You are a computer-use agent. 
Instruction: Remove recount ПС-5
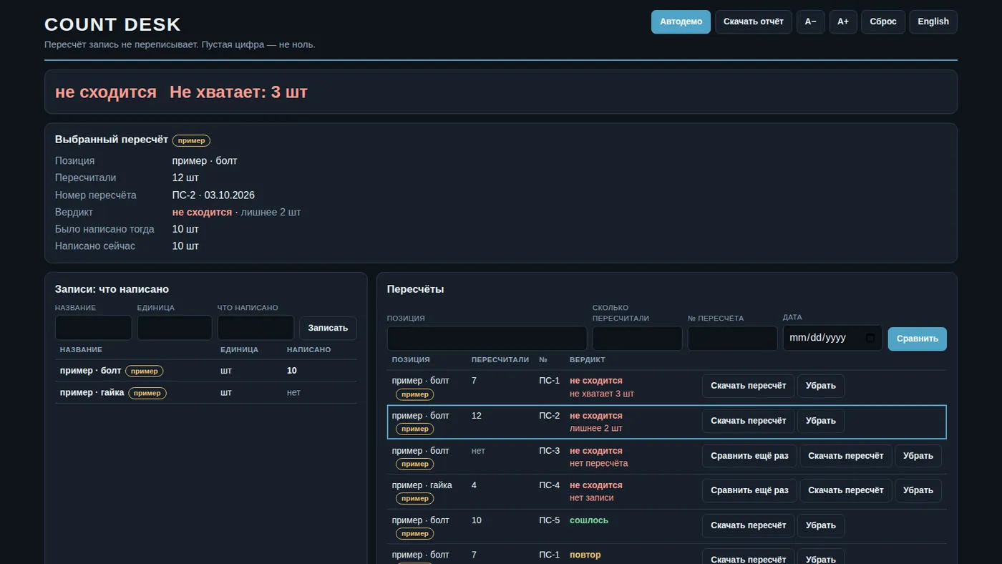821,525
